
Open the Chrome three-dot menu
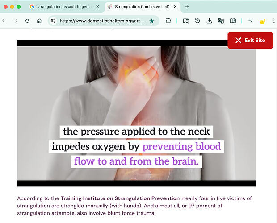[273, 21]
